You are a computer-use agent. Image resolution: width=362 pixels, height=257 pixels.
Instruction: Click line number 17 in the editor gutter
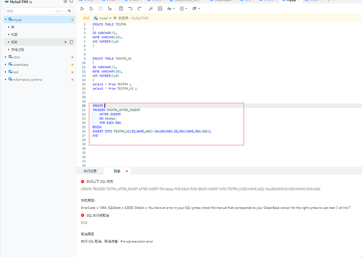tap(84, 93)
